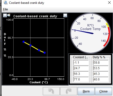Select the curve point at 56.3 coolant
This screenshot has width=113, height=96.
point(39,50)
